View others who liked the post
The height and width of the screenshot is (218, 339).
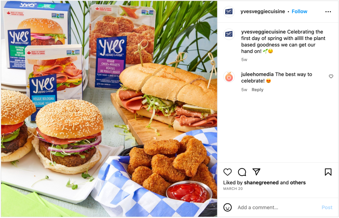tap(298, 182)
